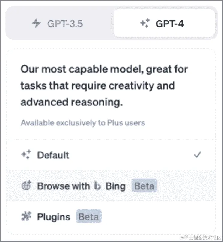
Task: Switch to the GPT-3.5 model tab
Action: pos(59,23)
